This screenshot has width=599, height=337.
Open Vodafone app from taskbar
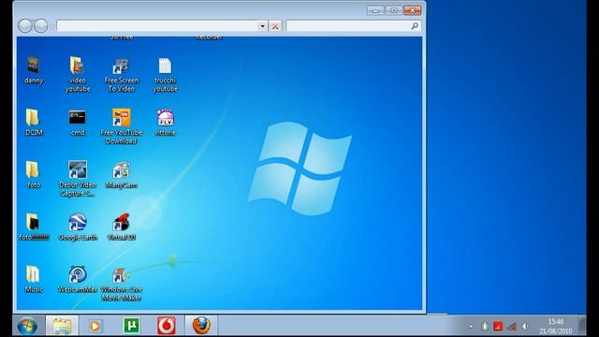[167, 326]
